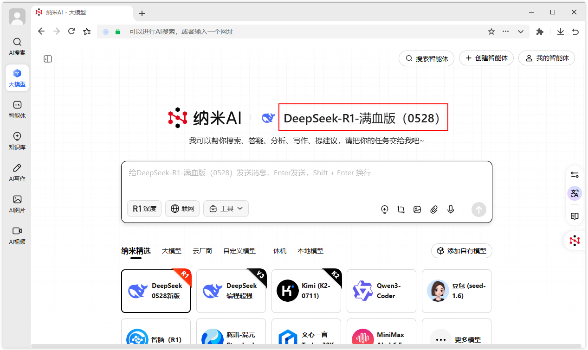Open the image upload icon
This screenshot has height=350, width=588.
click(417, 210)
